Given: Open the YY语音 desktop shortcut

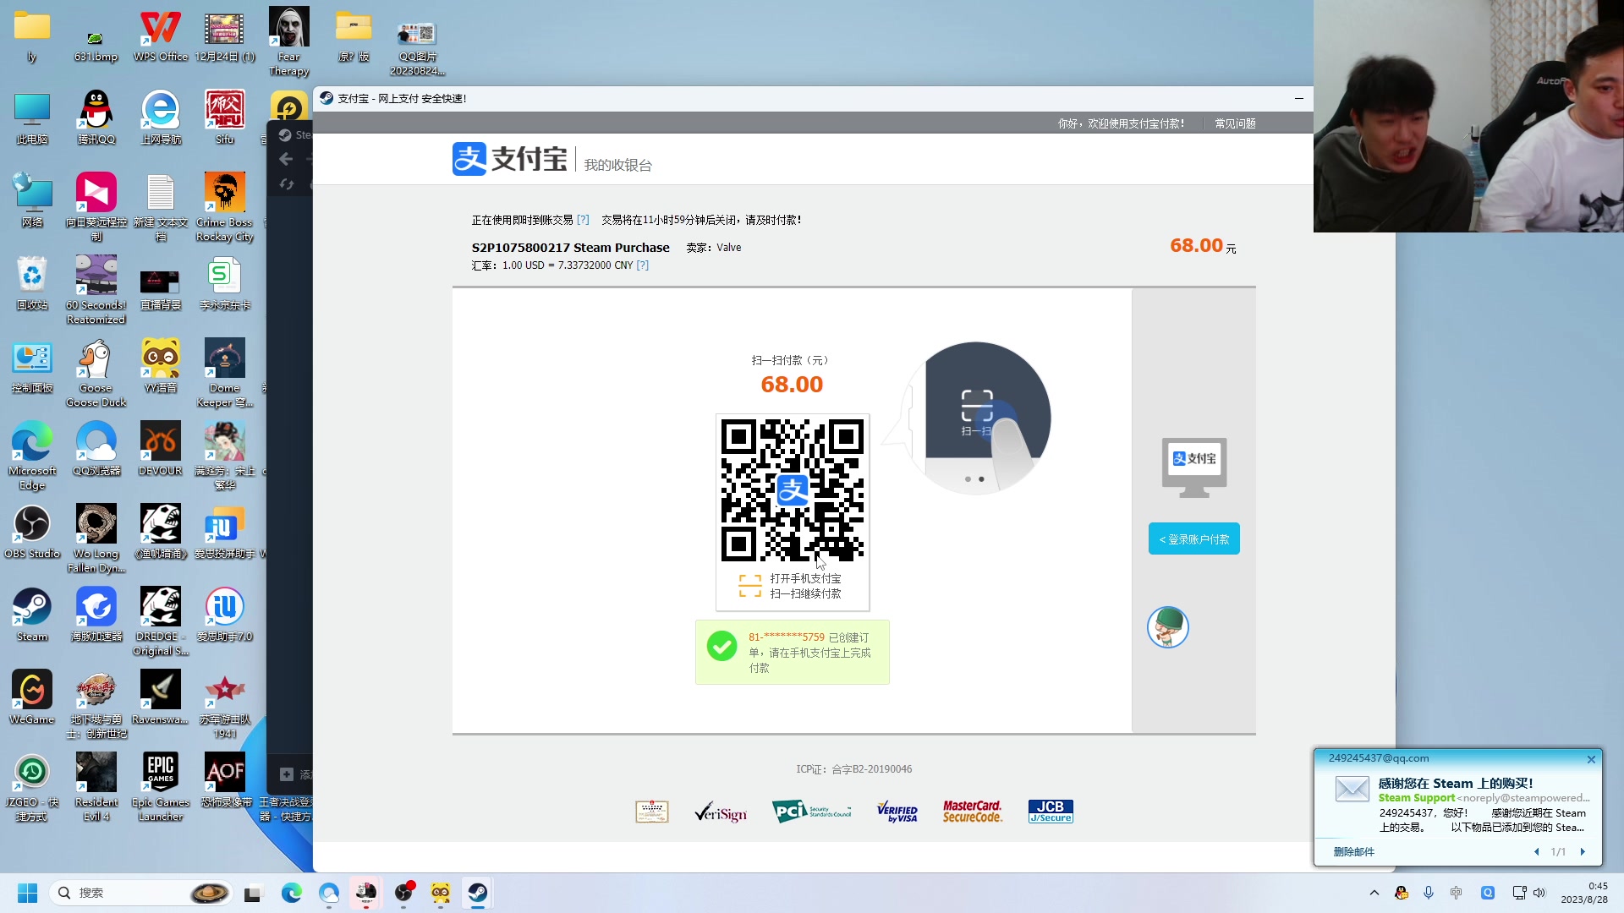Looking at the screenshot, I should pos(161,367).
